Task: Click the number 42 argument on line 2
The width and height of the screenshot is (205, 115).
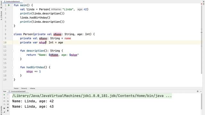Action: click(x=85, y=9)
